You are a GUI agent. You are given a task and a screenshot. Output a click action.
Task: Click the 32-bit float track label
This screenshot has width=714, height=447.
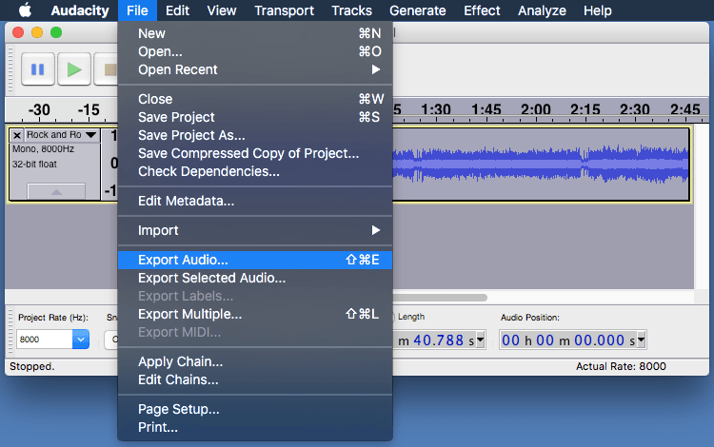[x=34, y=165]
